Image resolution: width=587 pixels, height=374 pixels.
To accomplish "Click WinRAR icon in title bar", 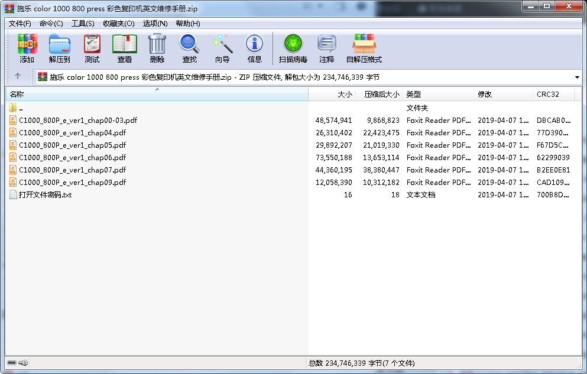I will 9,8.
